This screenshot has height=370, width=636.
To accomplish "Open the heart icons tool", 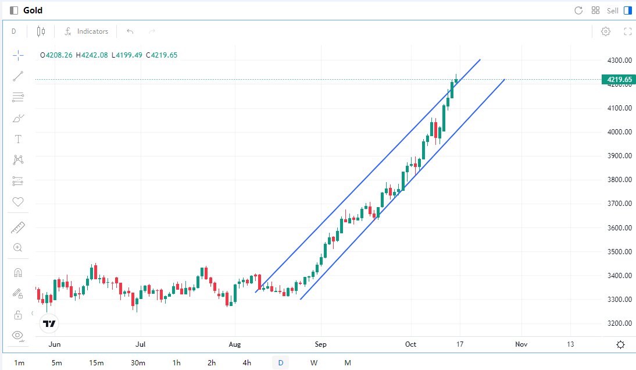I will (x=18, y=202).
